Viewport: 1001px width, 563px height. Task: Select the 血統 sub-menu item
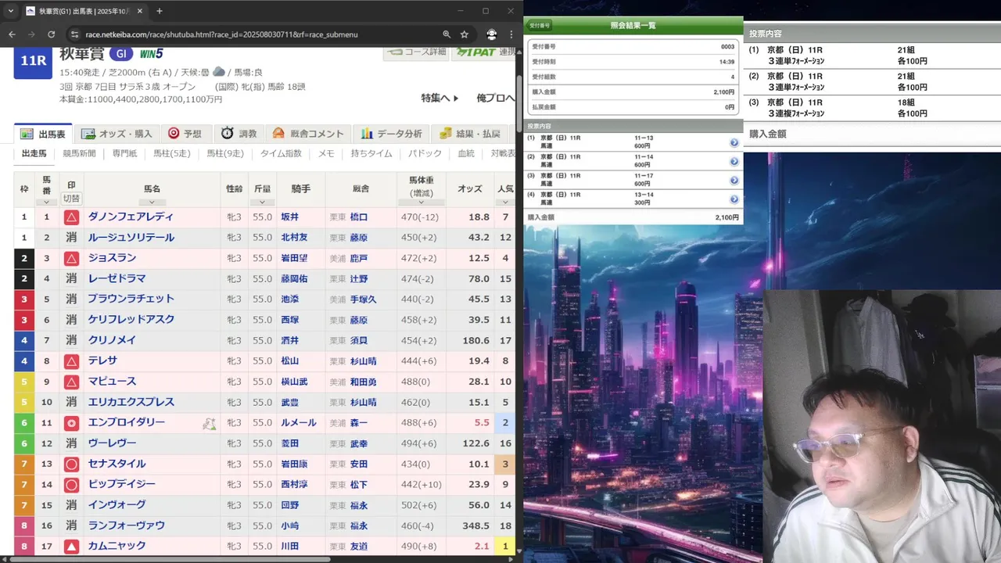(x=466, y=153)
